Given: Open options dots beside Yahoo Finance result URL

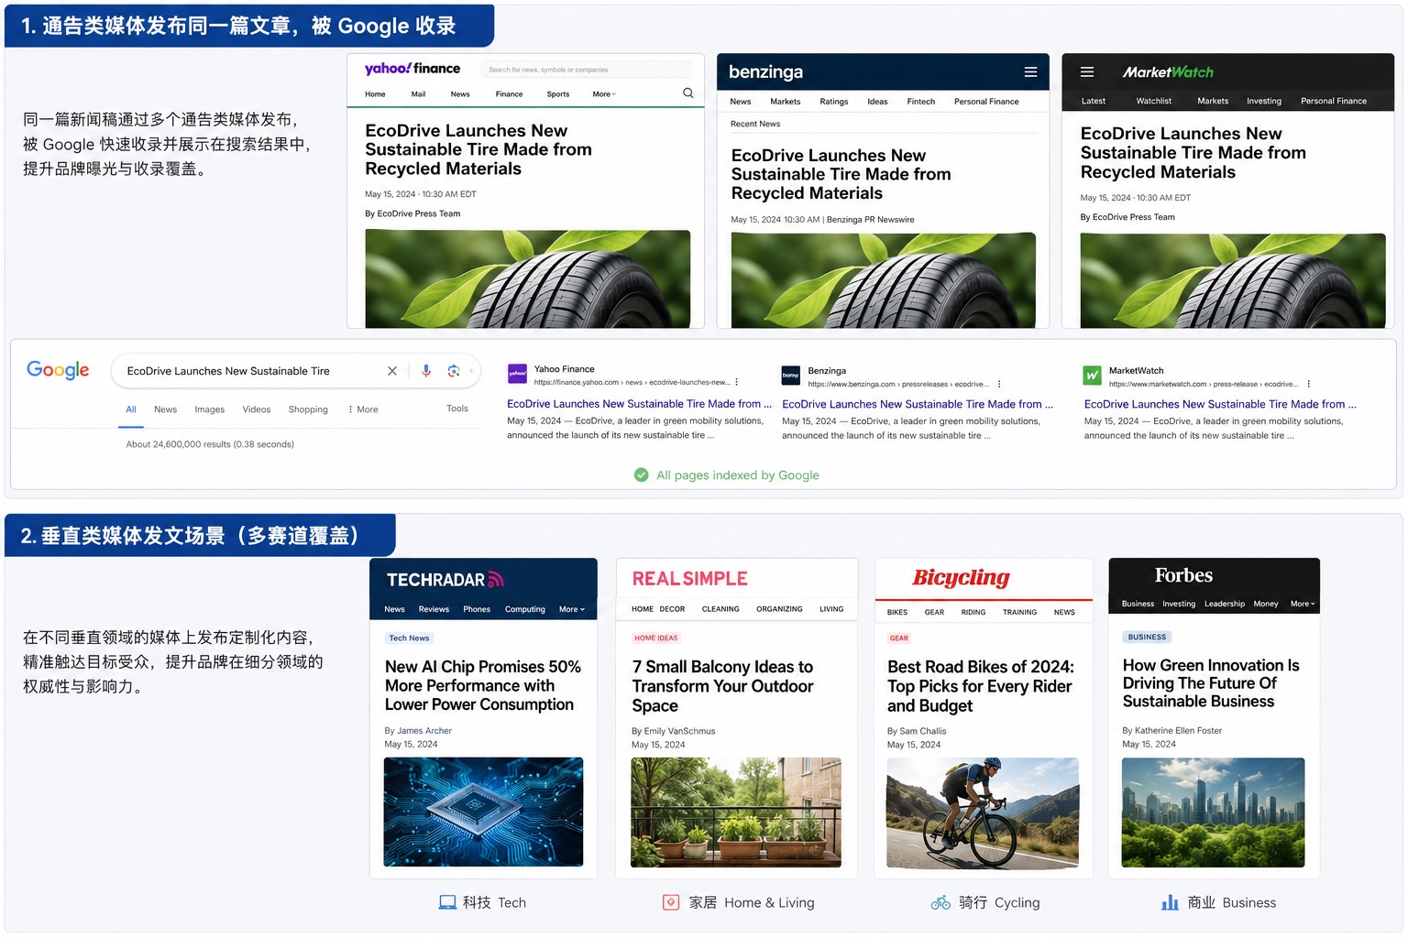Looking at the screenshot, I should pos(736,382).
